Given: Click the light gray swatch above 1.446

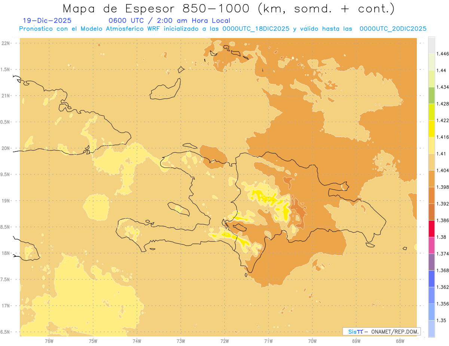Looking at the screenshot, I should pos(431,45).
